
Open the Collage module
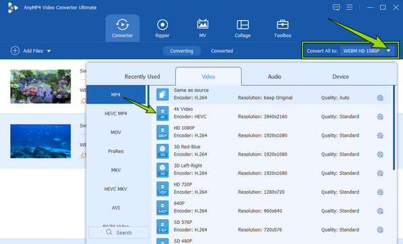tap(242, 28)
